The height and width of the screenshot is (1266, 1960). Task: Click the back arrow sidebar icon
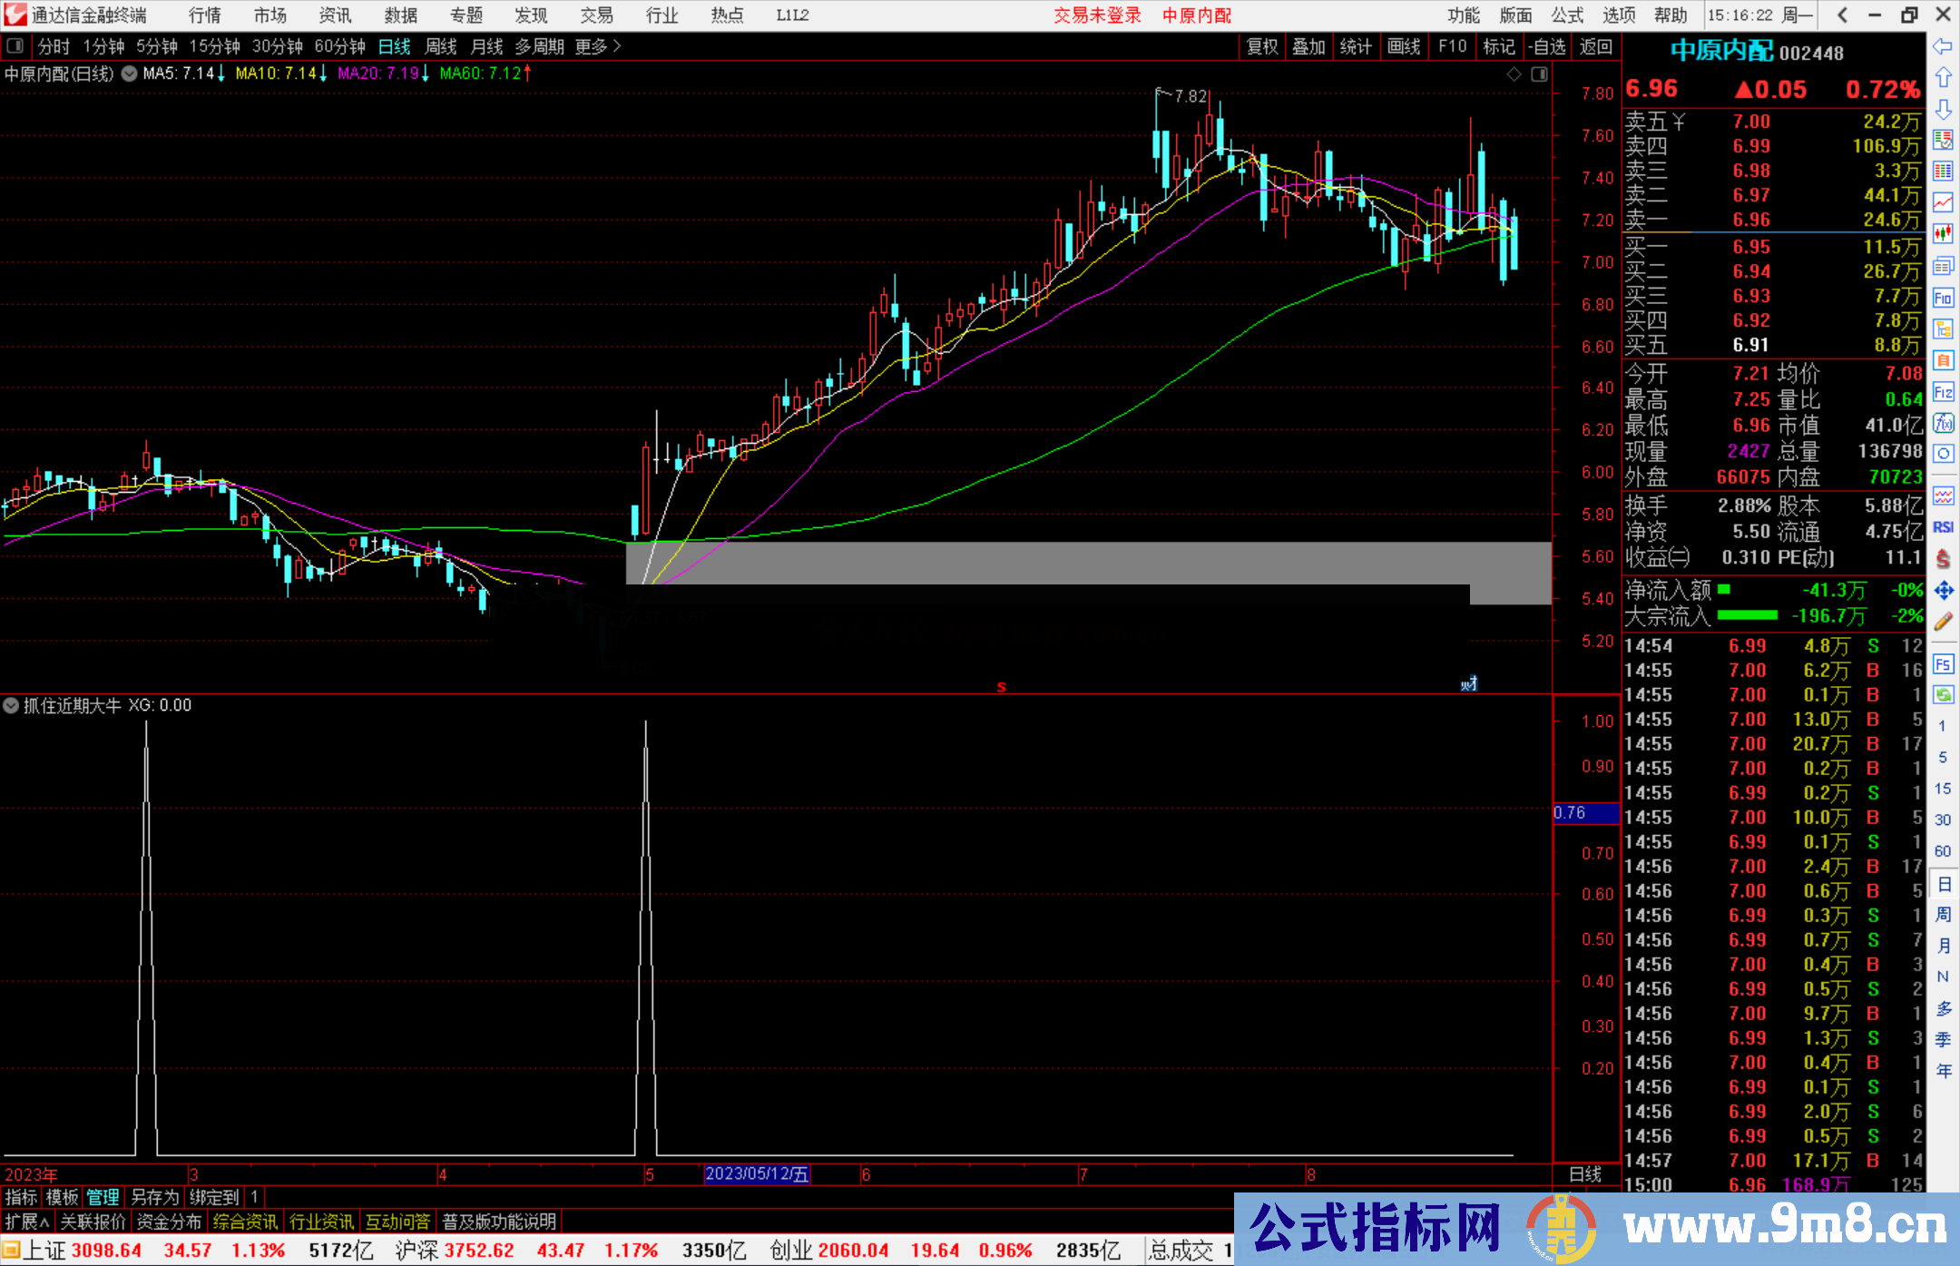pyautogui.click(x=1943, y=46)
